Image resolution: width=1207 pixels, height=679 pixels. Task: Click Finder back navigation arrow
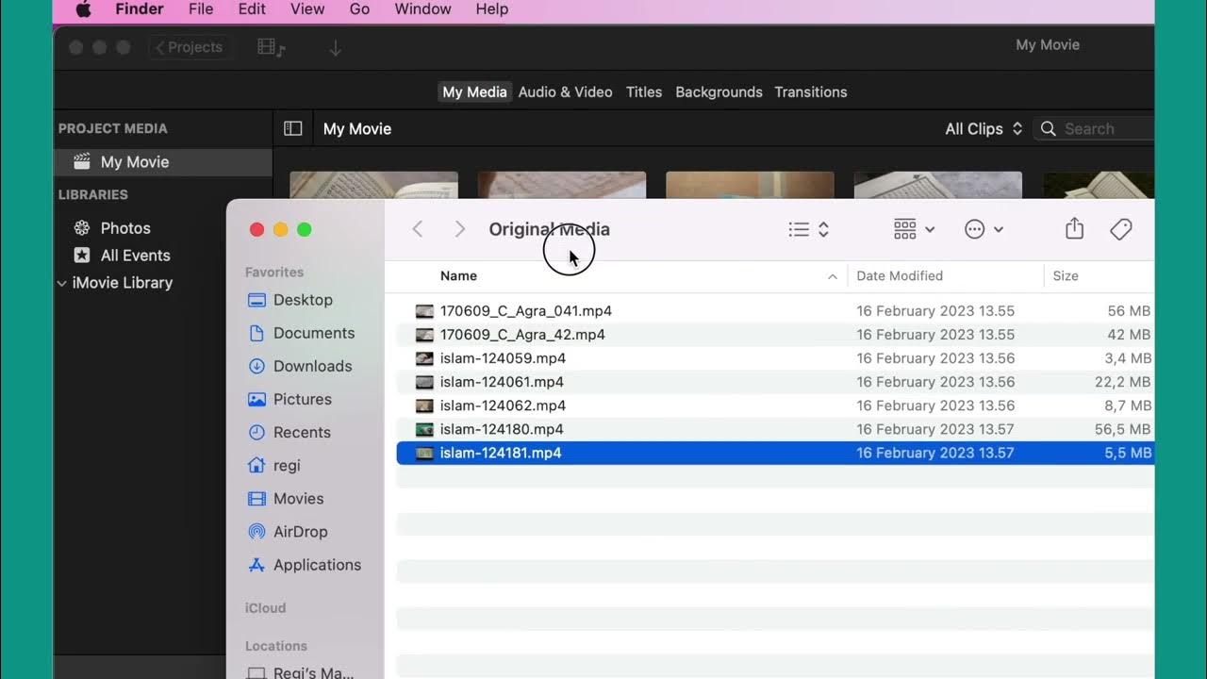[417, 229]
